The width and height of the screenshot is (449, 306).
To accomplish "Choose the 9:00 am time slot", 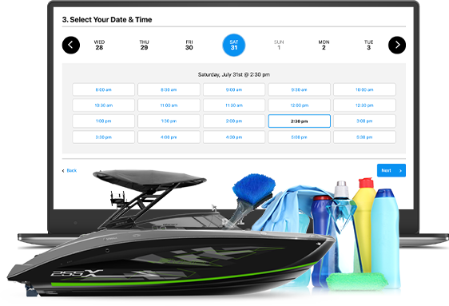I will point(234,89).
